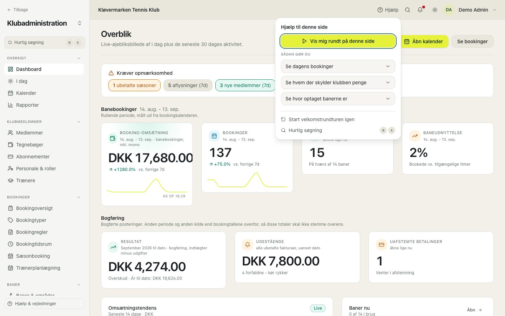The height and width of the screenshot is (316, 505).
Task: Click the Resultat trend icon
Action: 113,247
